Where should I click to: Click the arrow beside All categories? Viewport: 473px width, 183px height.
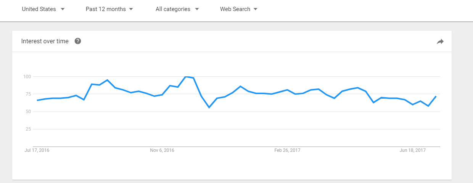tap(197, 9)
